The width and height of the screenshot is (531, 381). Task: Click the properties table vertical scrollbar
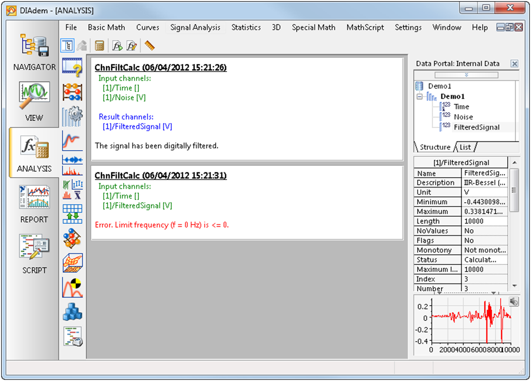[x=514, y=190]
